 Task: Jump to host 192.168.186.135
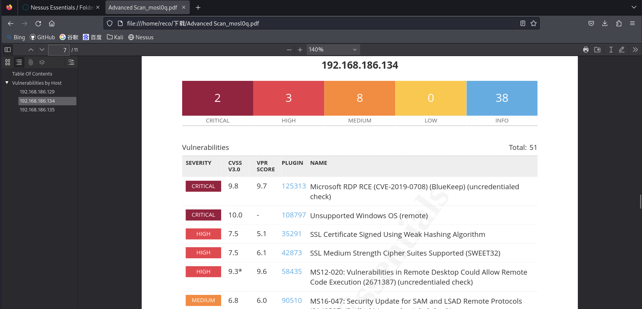[x=37, y=110]
